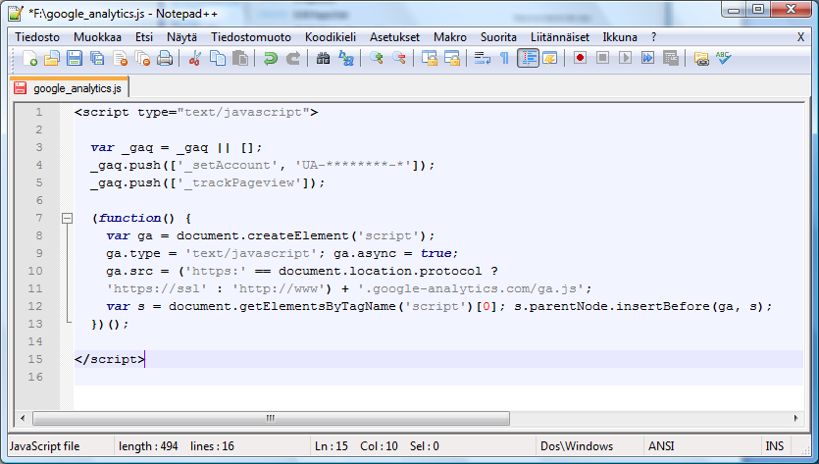This screenshot has height=464, width=819.
Task: Click line number 1 in margin
Action: click(x=38, y=113)
